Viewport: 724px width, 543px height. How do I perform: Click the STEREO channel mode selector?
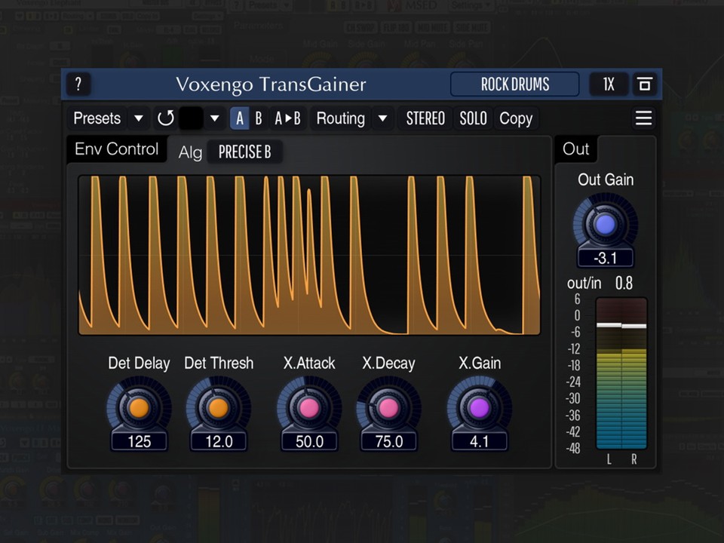pyautogui.click(x=425, y=118)
